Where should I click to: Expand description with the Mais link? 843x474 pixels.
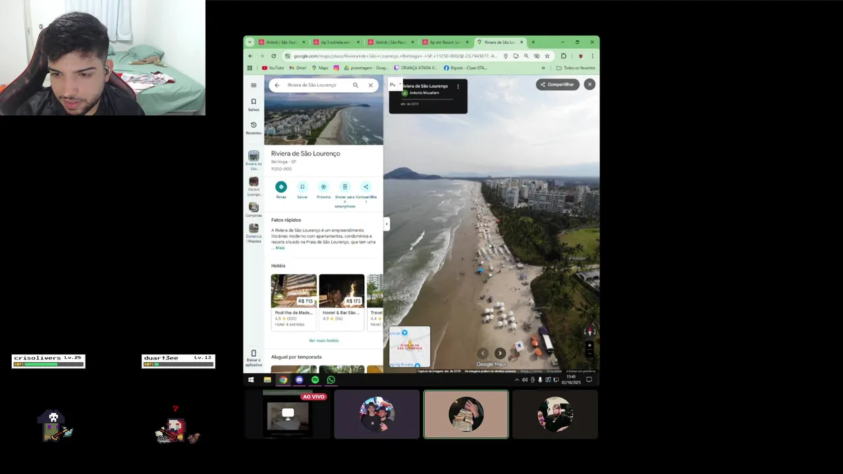[280, 248]
